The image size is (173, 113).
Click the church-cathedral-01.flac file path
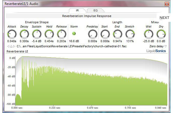click(x=72, y=46)
